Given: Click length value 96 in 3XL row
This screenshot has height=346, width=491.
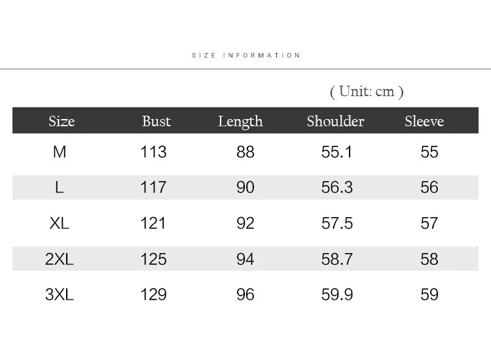Looking at the screenshot, I should (245, 295).
